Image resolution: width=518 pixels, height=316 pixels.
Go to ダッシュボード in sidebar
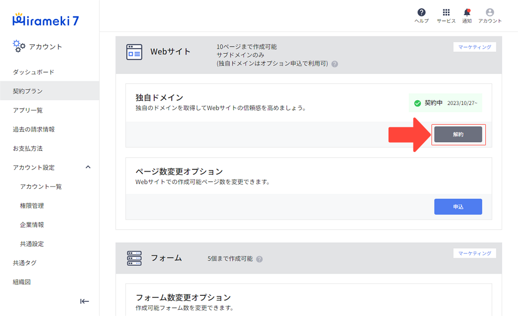tap(34, 72)
